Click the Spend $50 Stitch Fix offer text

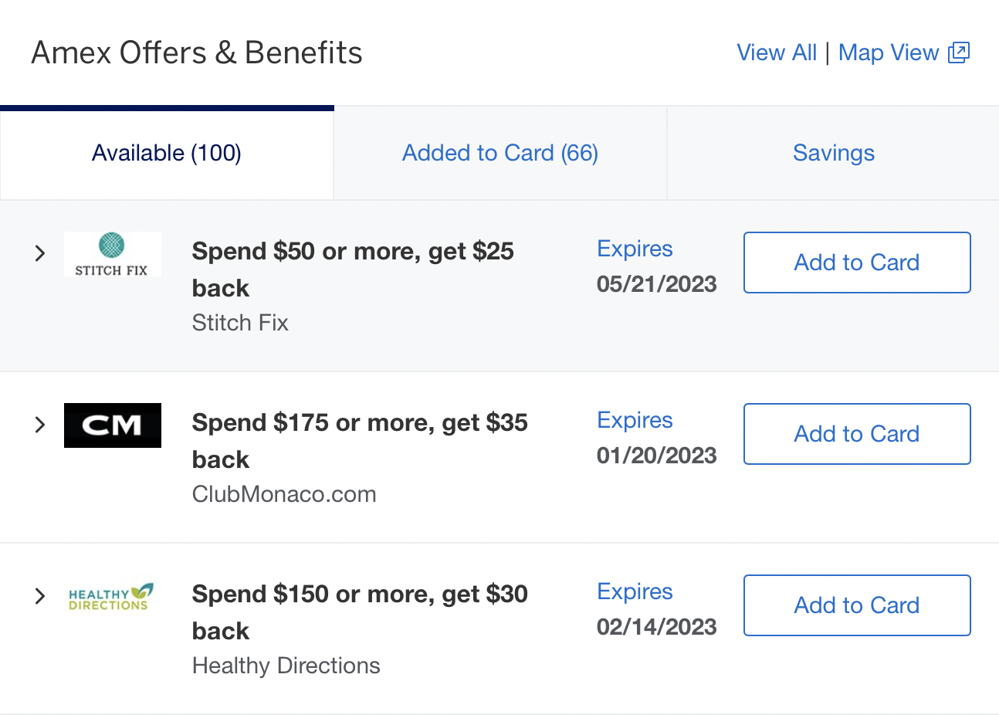pos(352,269)
